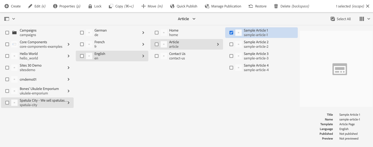373x147 pixels.
Task: Click the Quick Publish globe icon
Action: [x=172, y=6]
